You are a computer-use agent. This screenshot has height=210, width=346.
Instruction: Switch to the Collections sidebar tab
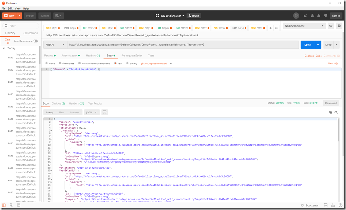30,33
